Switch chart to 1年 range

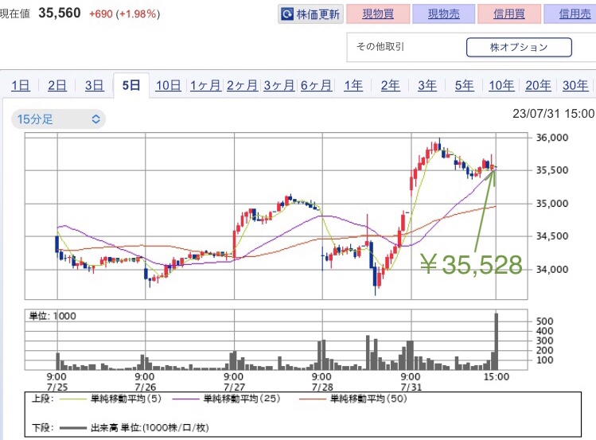[353, 85]
